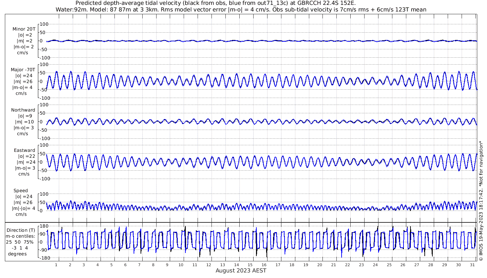Select the 'Major -70T' panel label
The height and width of the screenshot is (278, 487).
(23, 69)
